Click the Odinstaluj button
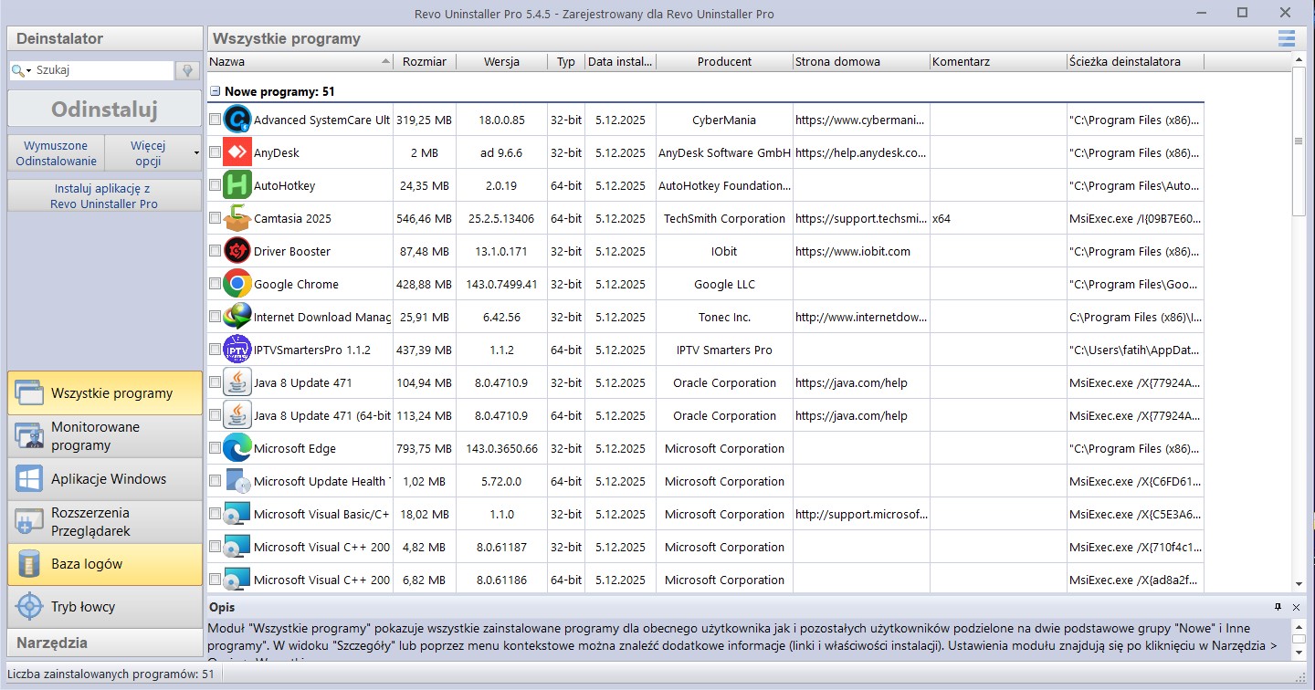 (x=105, y=110)
